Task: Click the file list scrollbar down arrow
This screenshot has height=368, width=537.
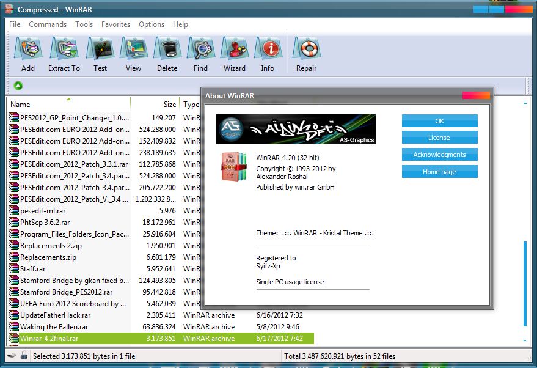Action: pos(525,340)
